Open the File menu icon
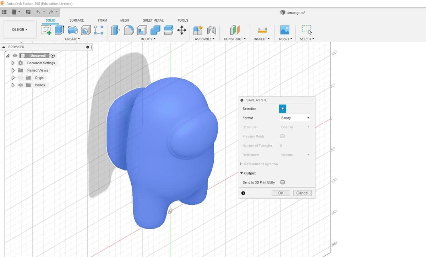426x257 pixels. click(14, 12)
